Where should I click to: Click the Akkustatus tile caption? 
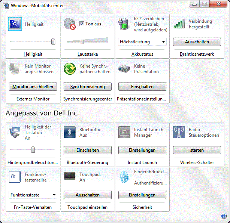coord(142,54)
